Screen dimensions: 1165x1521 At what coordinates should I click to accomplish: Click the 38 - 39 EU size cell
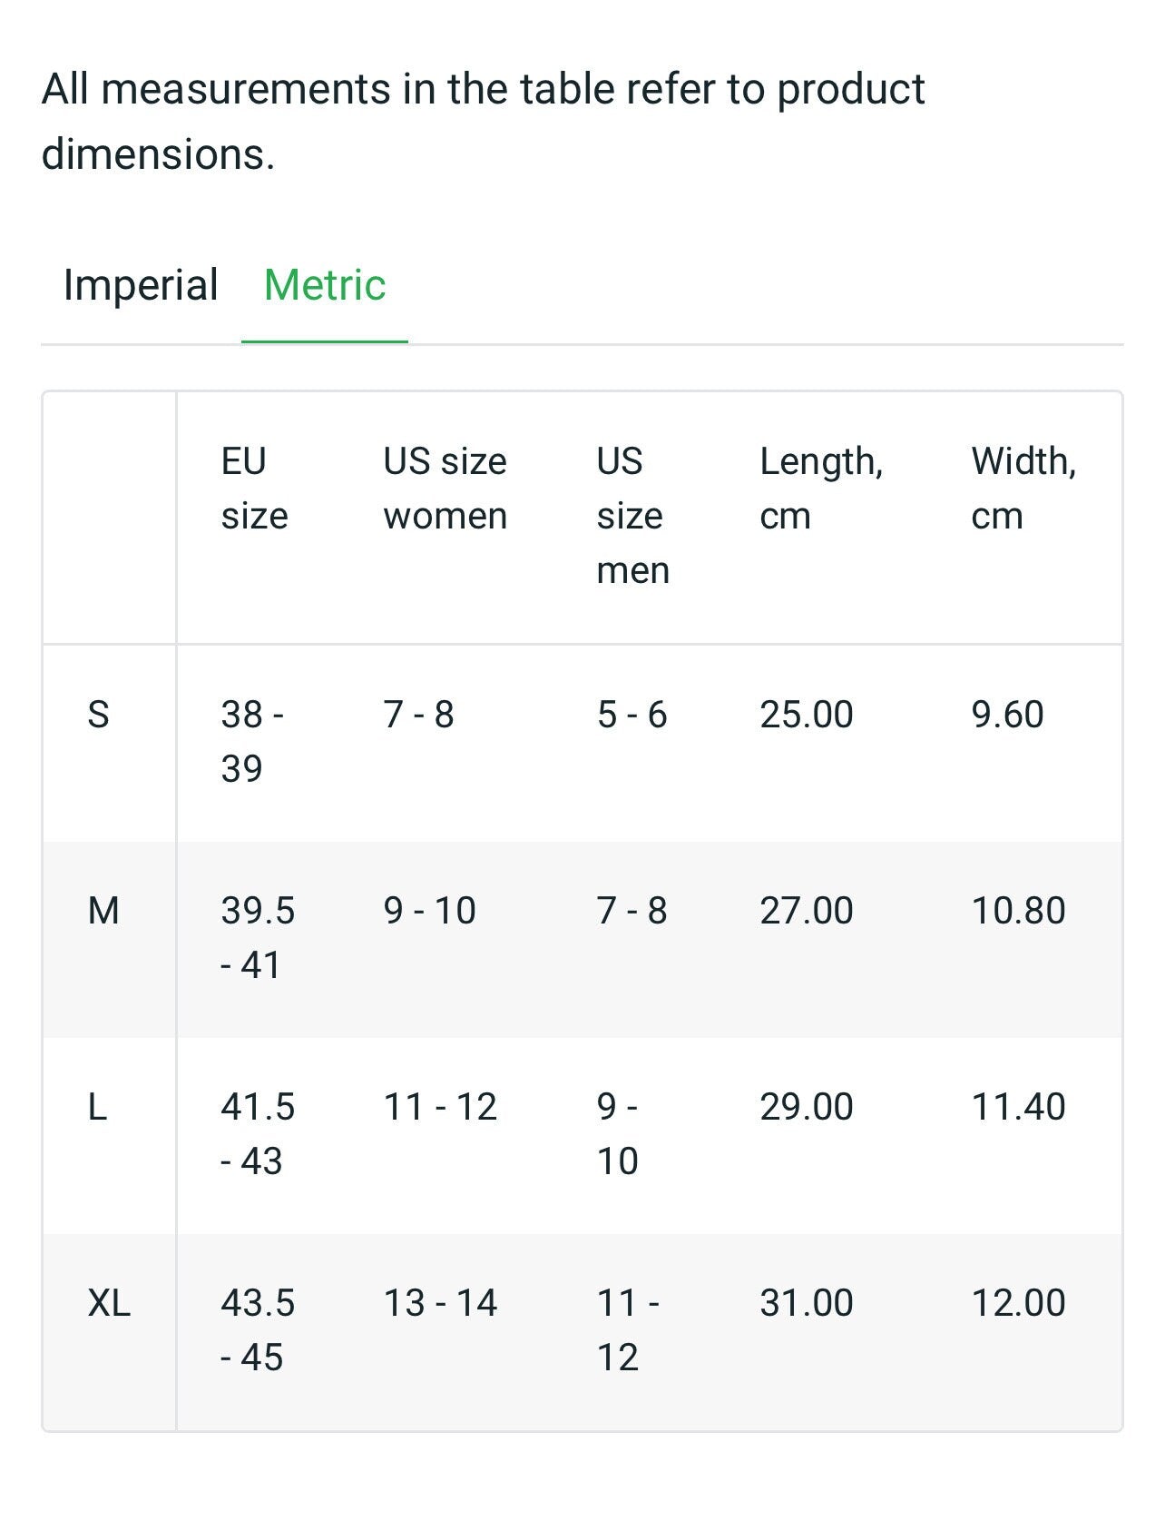click(252, 742)
